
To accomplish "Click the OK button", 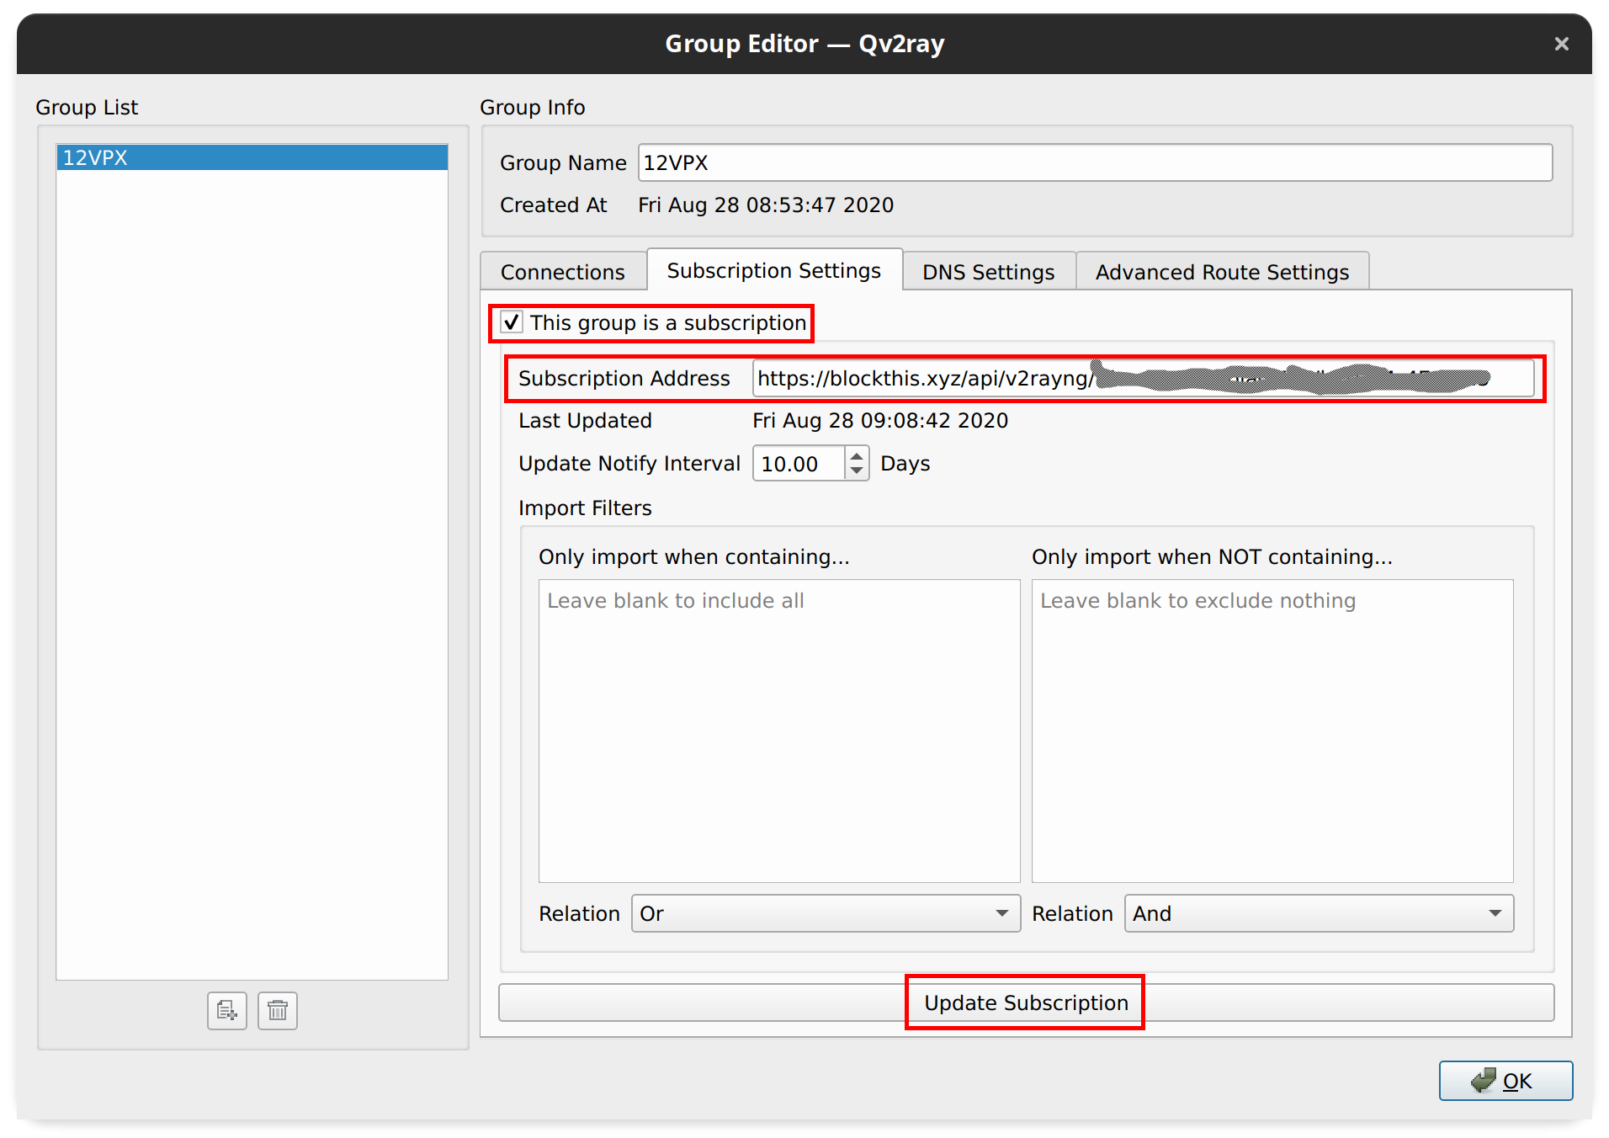I will click(1505, 1081).
